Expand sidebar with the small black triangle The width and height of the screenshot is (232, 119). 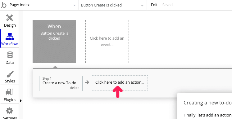coord(21,101)
